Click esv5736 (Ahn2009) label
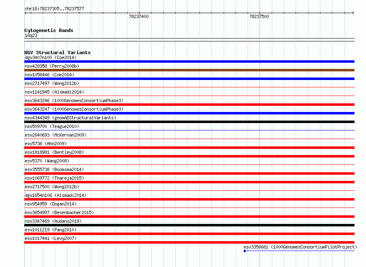The height and width of the screenshot is (267, 366). coord(46,144)
